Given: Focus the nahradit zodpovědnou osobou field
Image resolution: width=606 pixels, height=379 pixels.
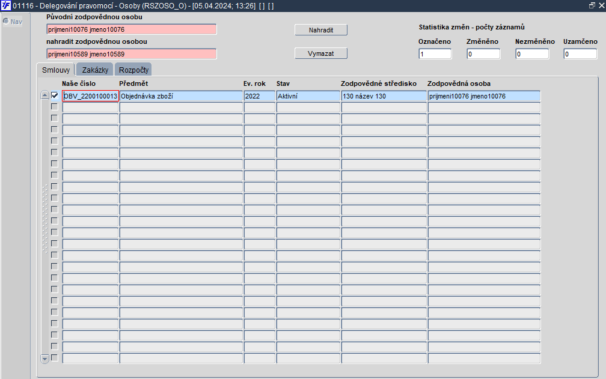Looking at the screenshot, I should tap(132, 54).
